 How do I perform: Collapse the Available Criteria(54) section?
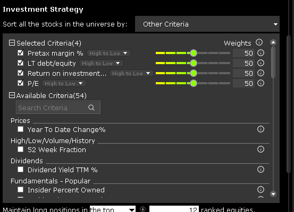12,95
